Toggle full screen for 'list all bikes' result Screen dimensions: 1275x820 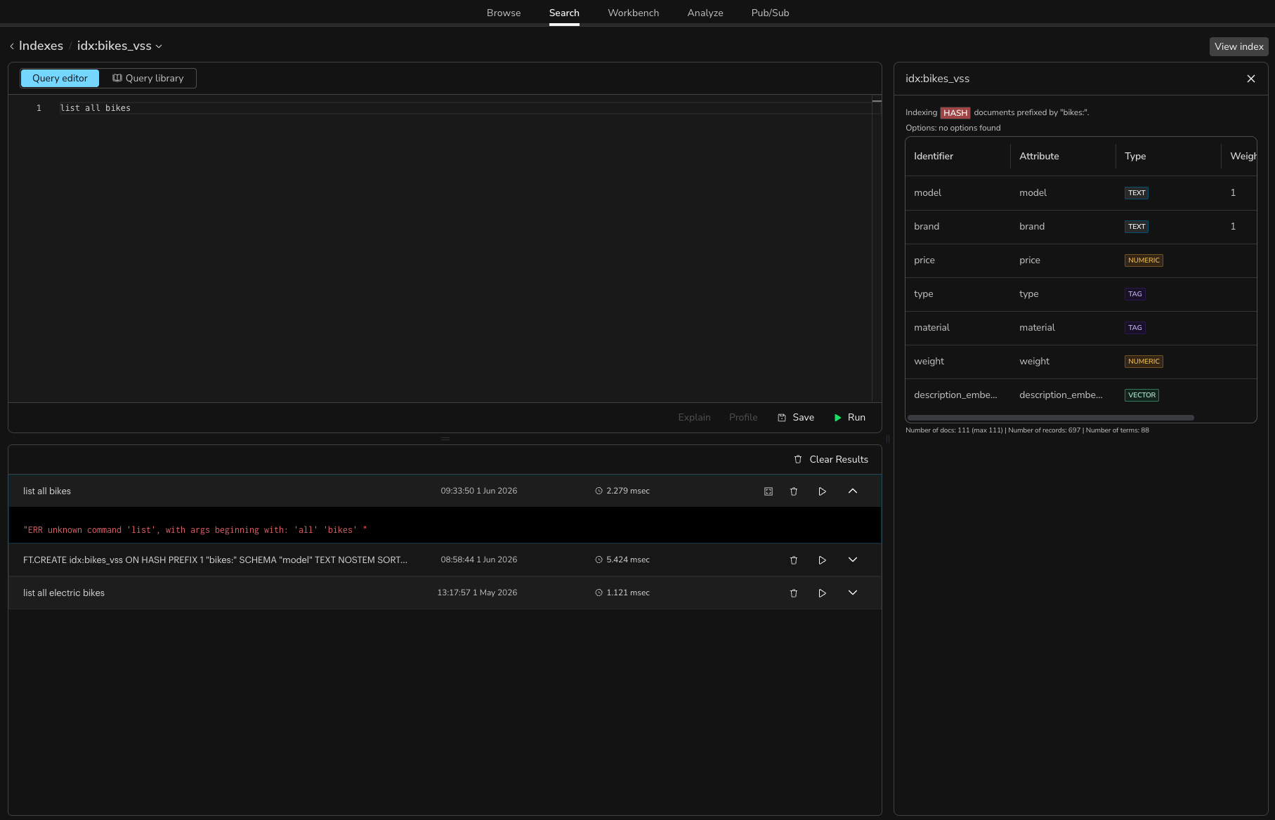pyautogui.click(x=769, y=491)
